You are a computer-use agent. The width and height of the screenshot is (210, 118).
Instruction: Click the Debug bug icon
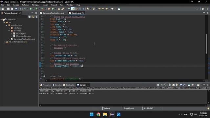tap(25, 9)
